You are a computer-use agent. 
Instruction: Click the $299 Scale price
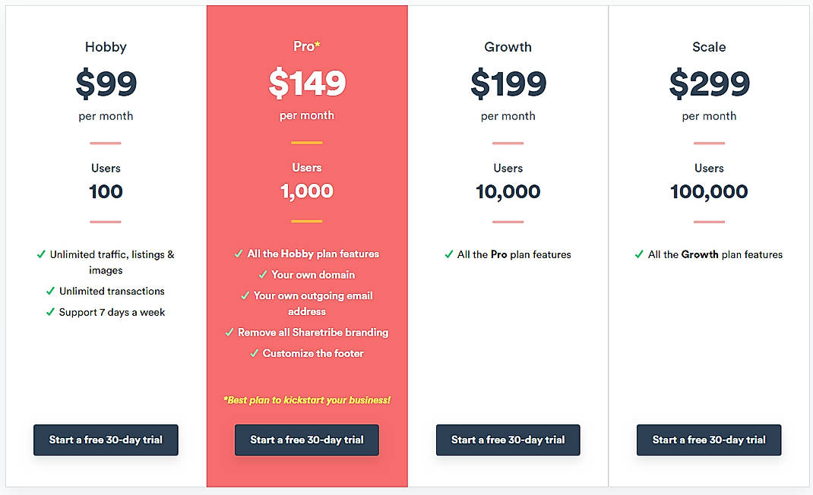[709, 83]
